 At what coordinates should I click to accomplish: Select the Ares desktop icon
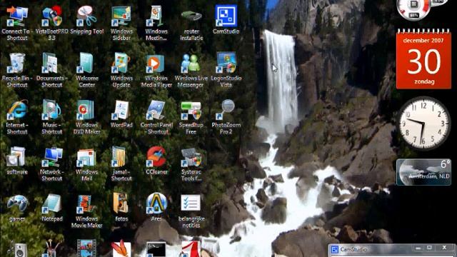click(156, 203)
